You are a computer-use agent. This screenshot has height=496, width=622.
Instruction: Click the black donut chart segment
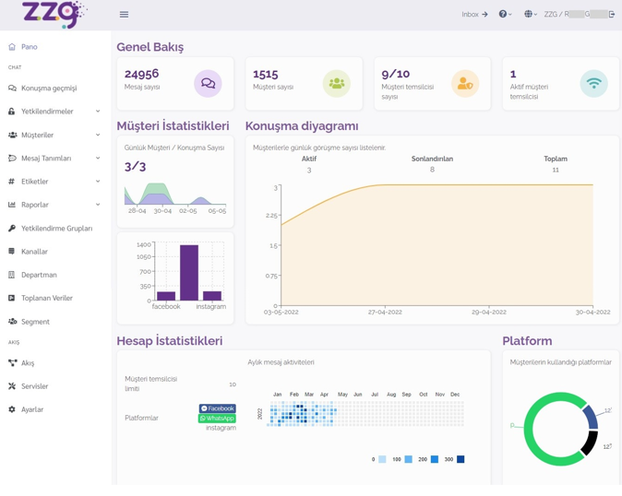tap(591, 443)
